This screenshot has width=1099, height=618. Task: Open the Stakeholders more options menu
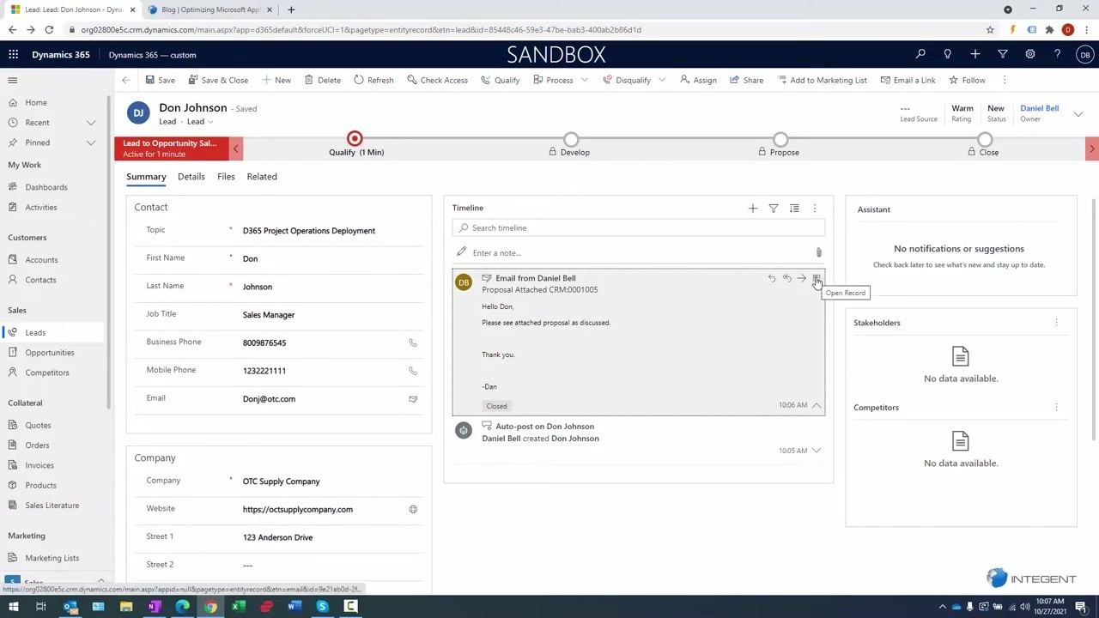click(x=1056, y=323)
